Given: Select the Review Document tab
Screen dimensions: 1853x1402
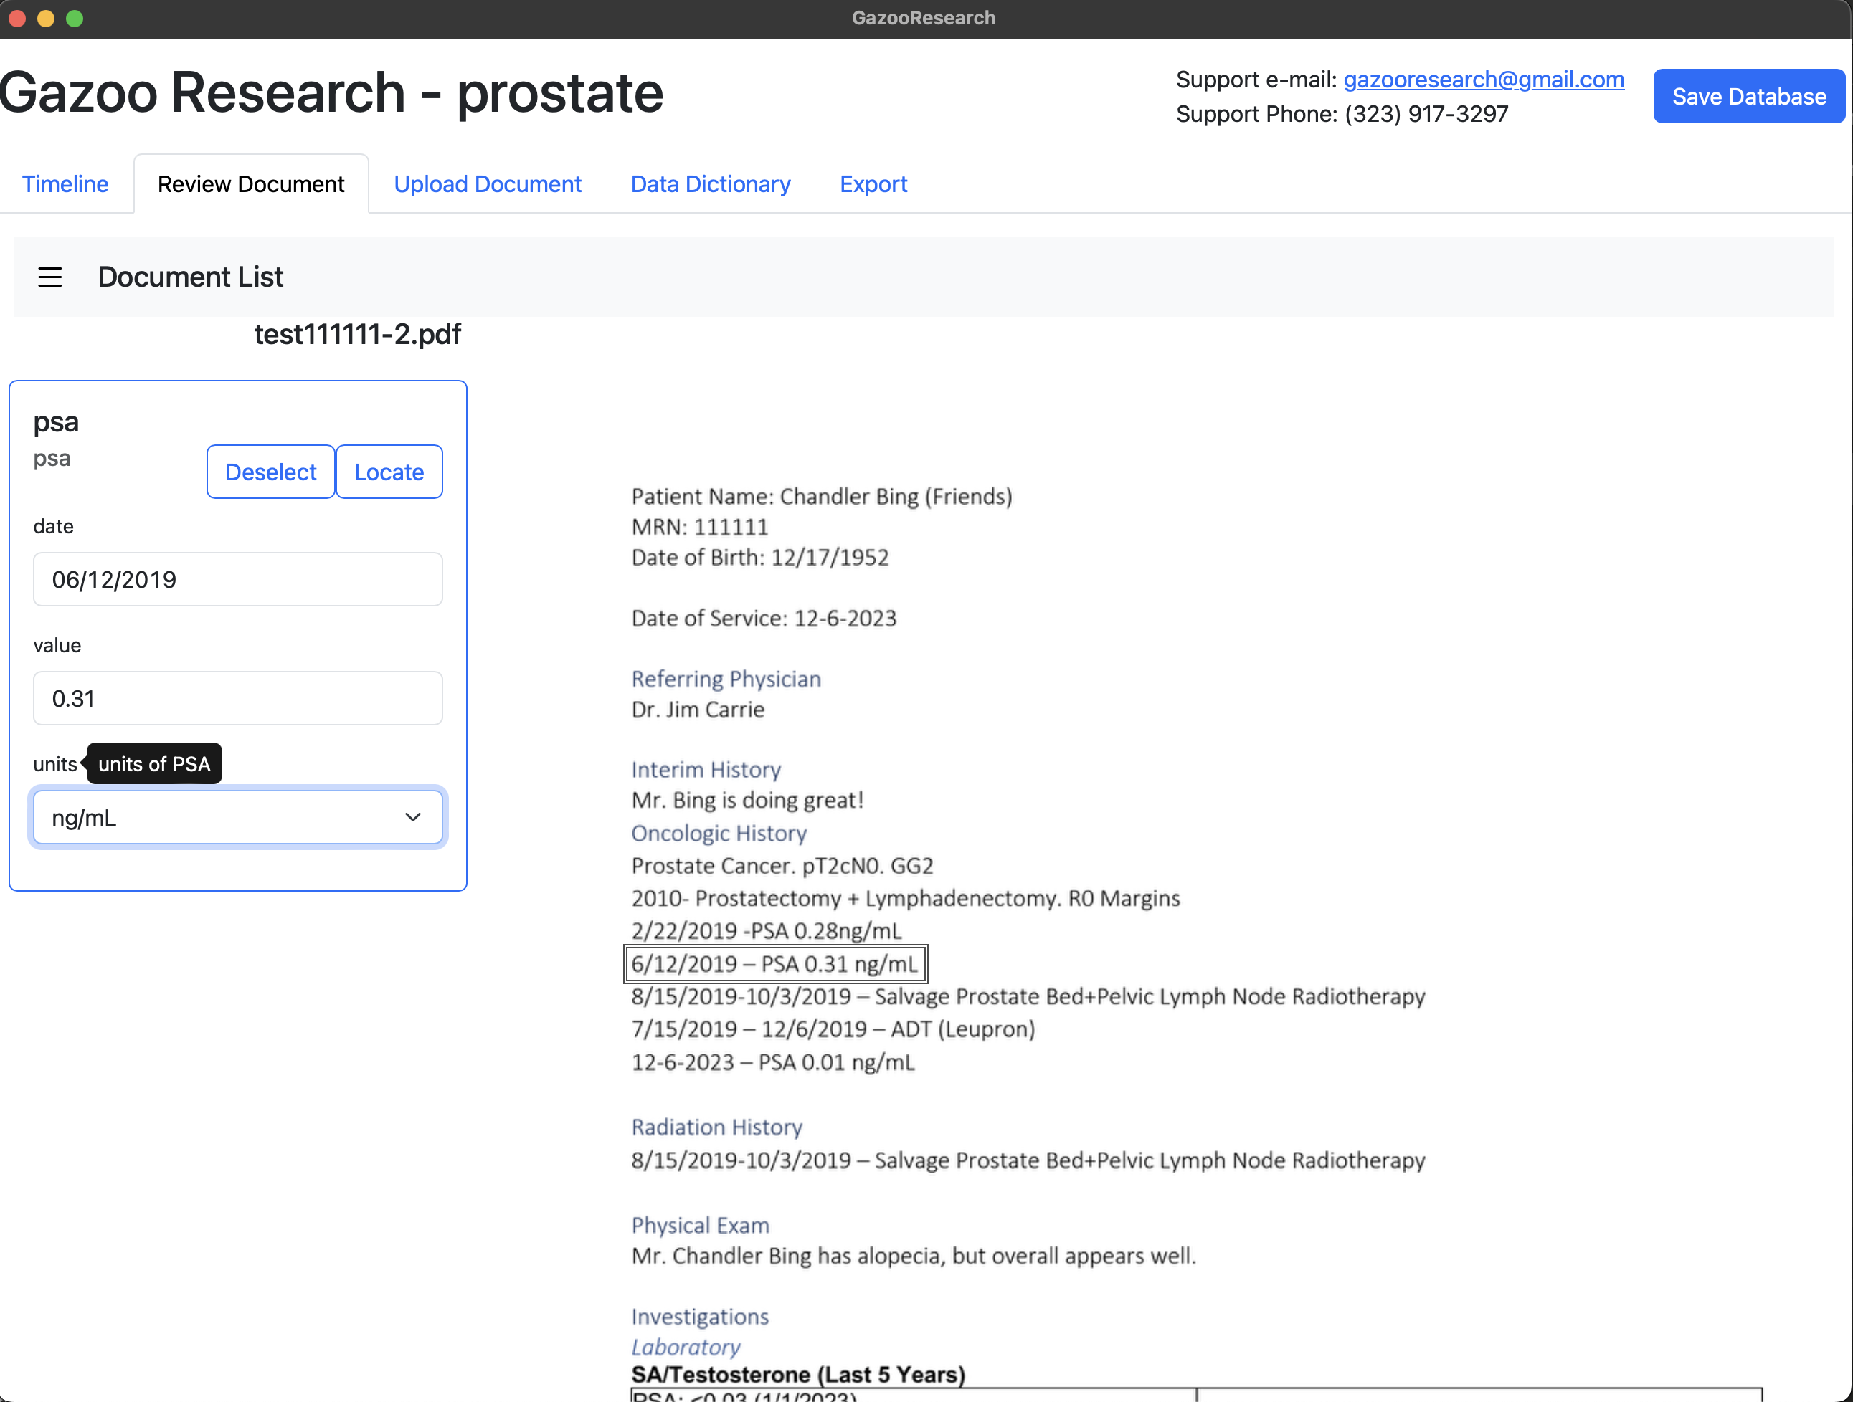Looking at the screenshot, I should pyautogui.click(x=250, y=184).
